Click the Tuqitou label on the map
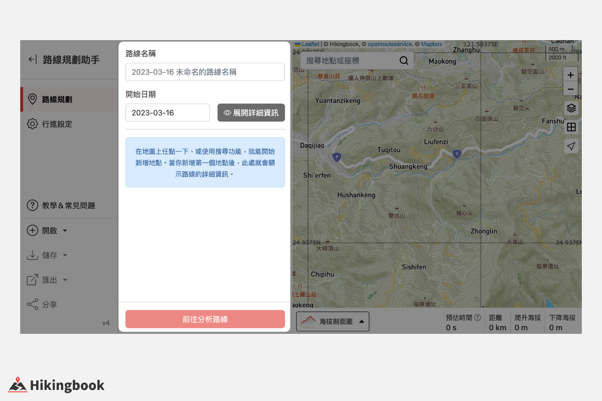The height and width of the screenshot is (401, 602). 389,150
